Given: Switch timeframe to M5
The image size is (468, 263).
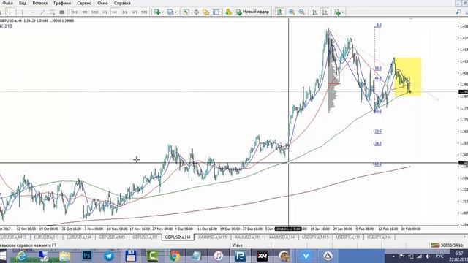Looking at the screenshot, I should coord(85,12).
